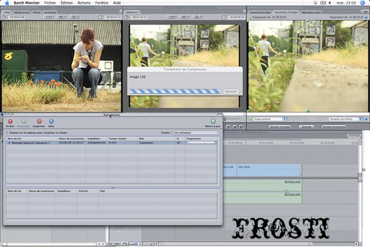This screenshot has width=370, height=247.
Task: Open the Image actuelle dropdown
Action: pyautogui.click(x=270, y=119)
